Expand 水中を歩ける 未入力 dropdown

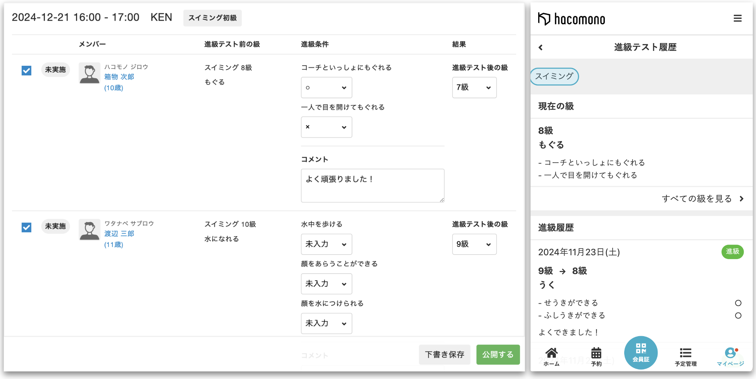326,244
